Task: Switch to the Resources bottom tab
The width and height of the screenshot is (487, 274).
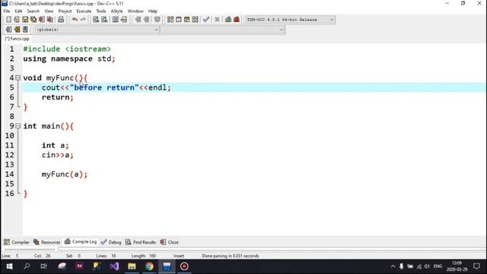Action: pyautogui.click(x=47, y=242)
